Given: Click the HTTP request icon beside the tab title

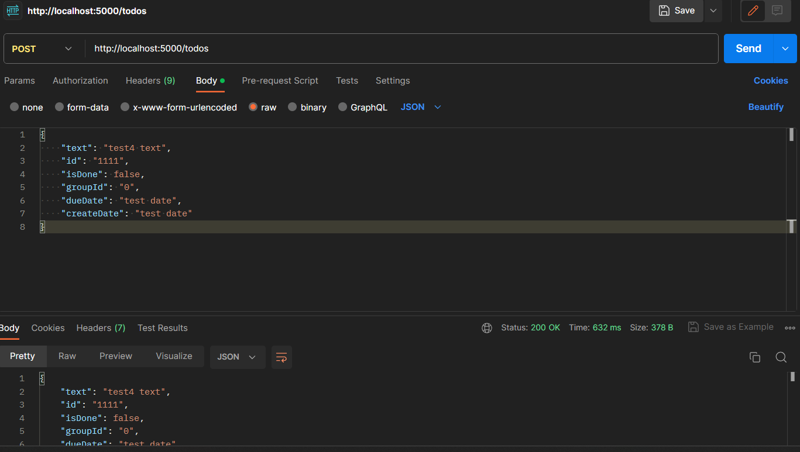Looking at the screenshot, I should [x=13, y=11].
